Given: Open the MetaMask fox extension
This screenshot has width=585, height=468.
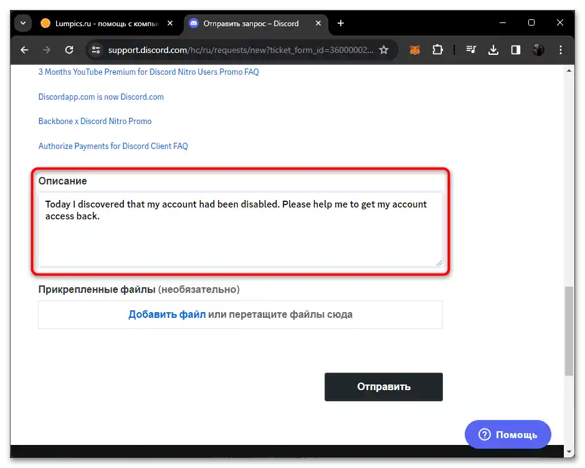Looking at the screenshot, I should point(415,50).
